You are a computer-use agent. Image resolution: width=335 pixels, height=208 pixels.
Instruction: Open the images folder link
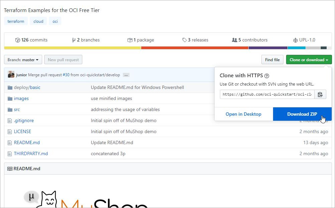[x=21, y=98]
